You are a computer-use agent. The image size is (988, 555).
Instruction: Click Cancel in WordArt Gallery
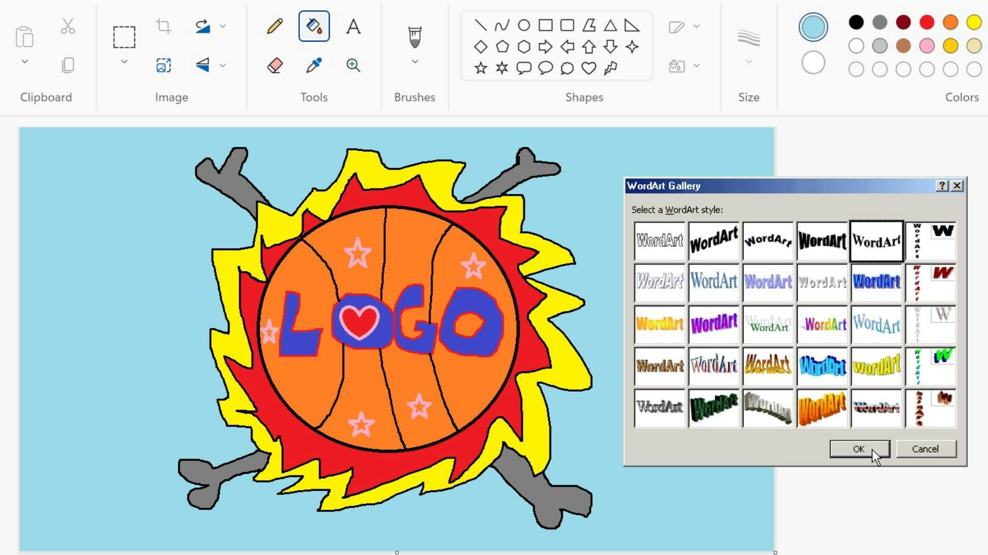[x=925, y=449]
